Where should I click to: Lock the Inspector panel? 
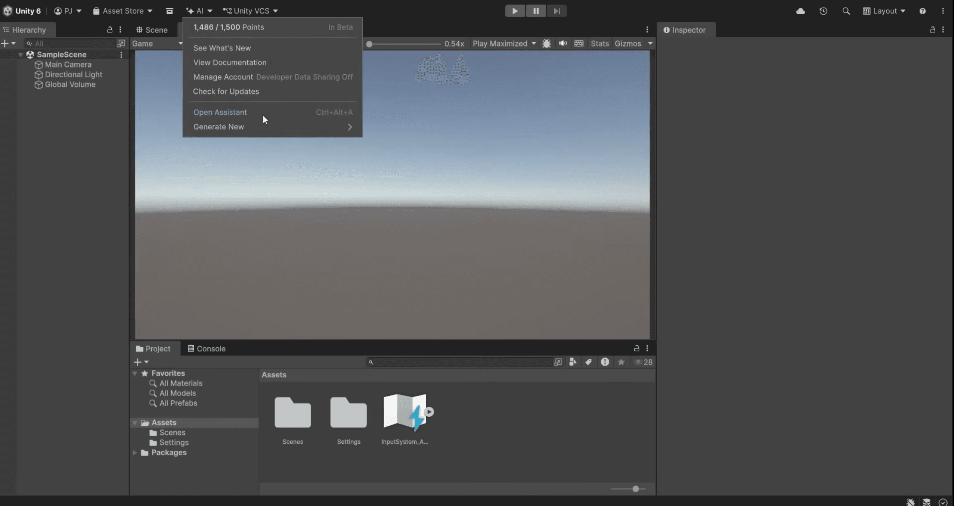coord(932,30)
